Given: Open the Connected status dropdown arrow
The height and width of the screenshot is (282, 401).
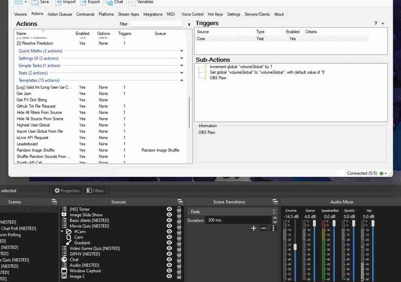Looking at the screenshot, I should tap(386, 173).
